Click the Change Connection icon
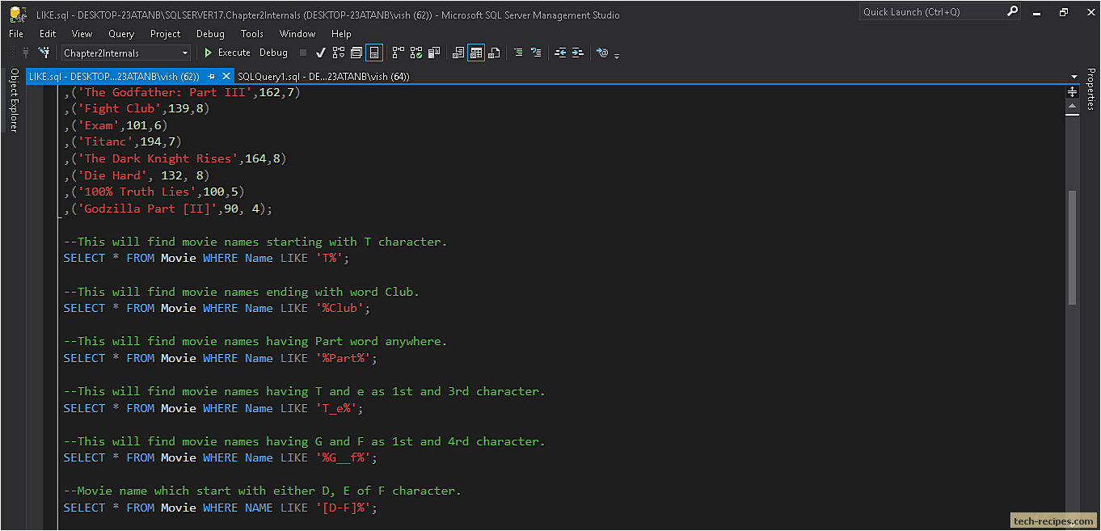The width and height of the screenshot is (1101, 531). point(44,53)
